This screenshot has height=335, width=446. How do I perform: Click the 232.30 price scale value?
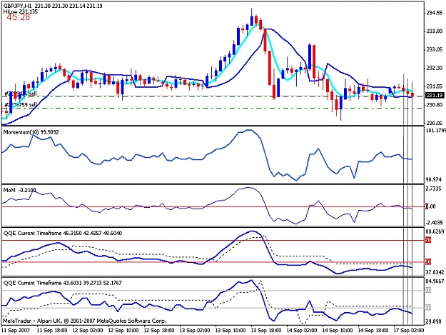coord(435,68)
